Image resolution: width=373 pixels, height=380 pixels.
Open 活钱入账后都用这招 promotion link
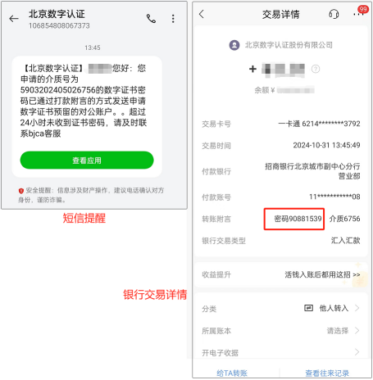322,274
